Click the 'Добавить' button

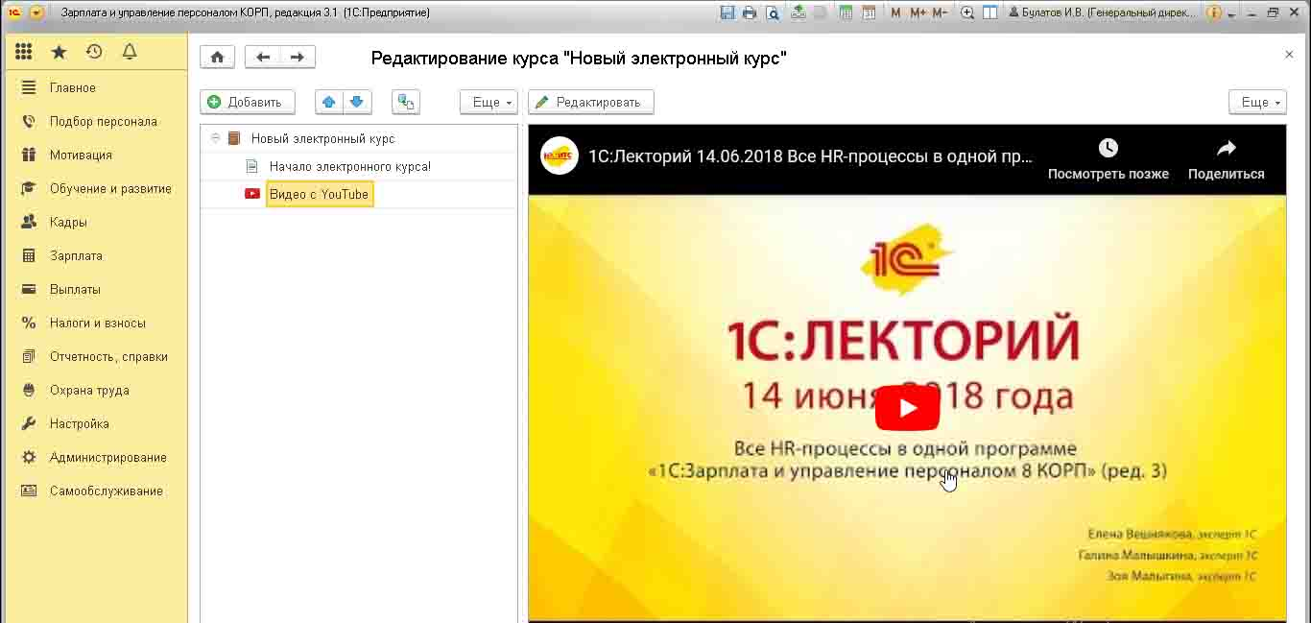247,102
